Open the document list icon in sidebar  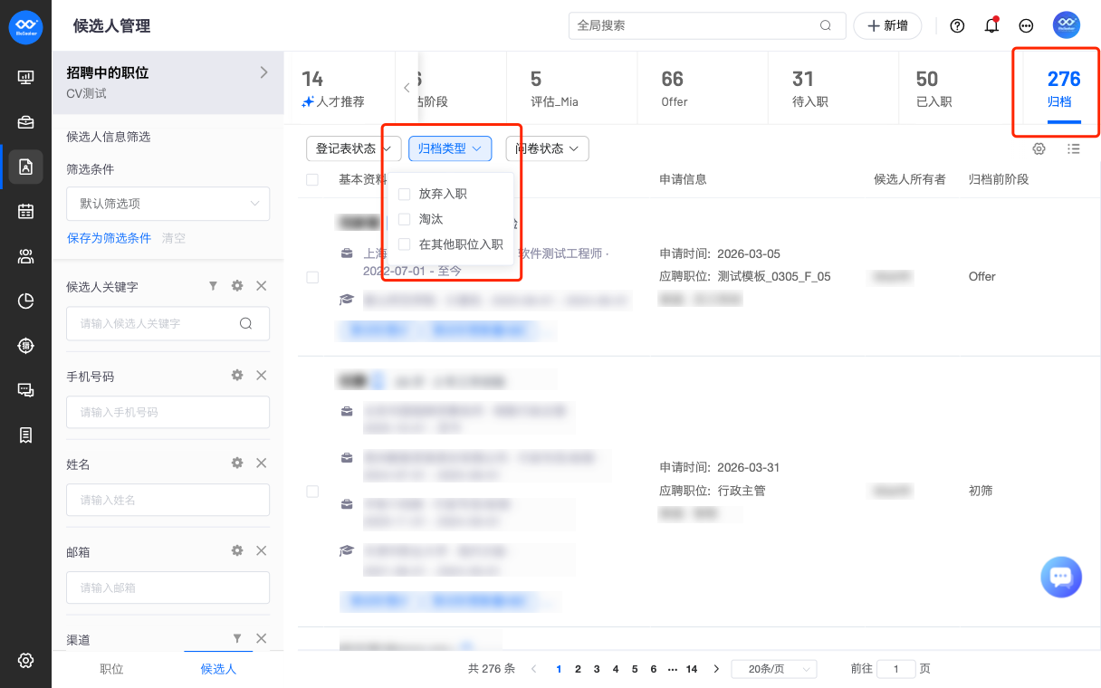[25, 435]
